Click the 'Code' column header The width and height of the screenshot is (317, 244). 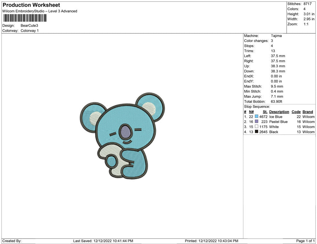pyautogui.click(x=296, y=112)
